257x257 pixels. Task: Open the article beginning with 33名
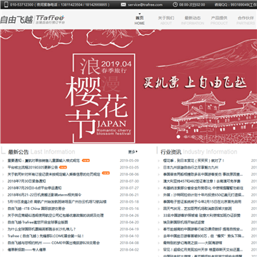click(x=201, y=216)
